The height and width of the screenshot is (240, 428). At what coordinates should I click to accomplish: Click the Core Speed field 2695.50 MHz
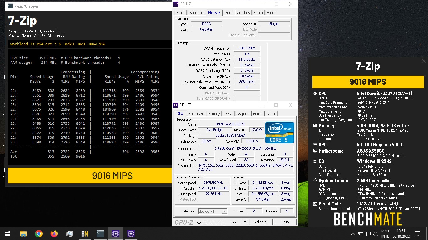[214, 182]
